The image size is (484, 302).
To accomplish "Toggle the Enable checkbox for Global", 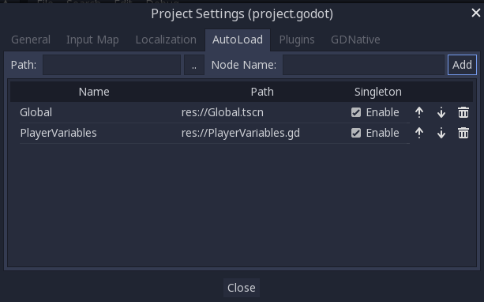I will coord(356,112).
